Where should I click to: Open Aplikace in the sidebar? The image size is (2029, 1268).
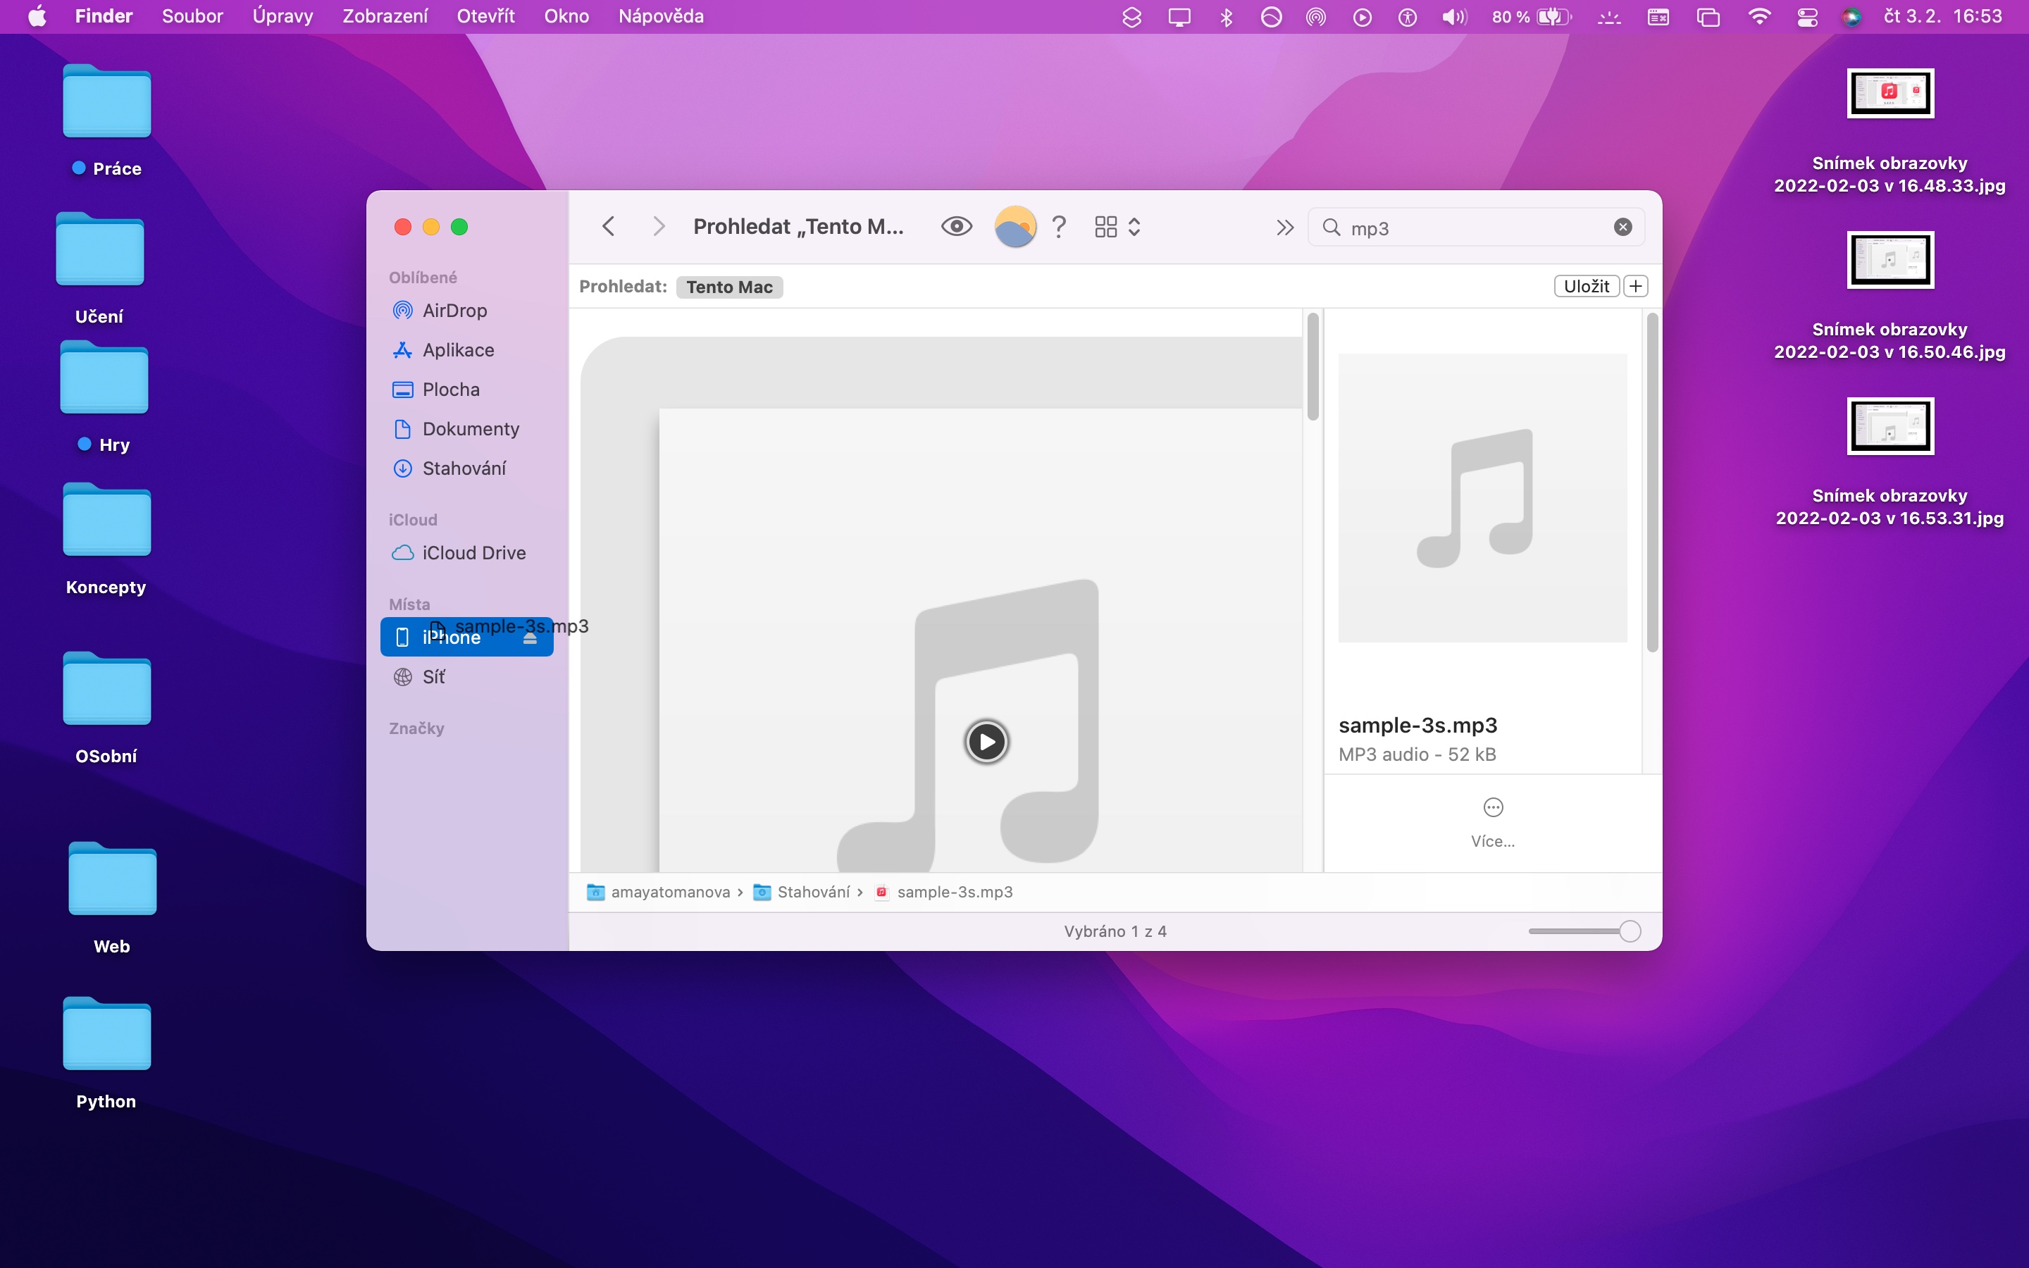tap(458, 349)
